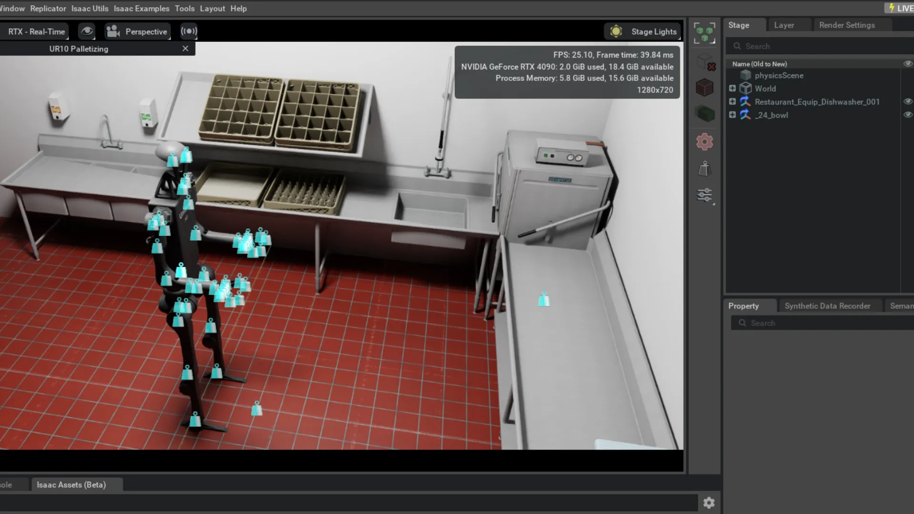Toggle the visibility column header eye
The width and height of the screenshot is (914, 514).
907,64
